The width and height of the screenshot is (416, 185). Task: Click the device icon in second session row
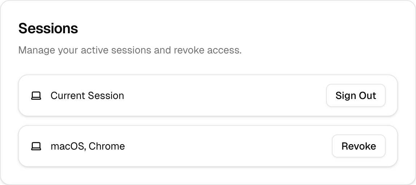click(36, 146)
